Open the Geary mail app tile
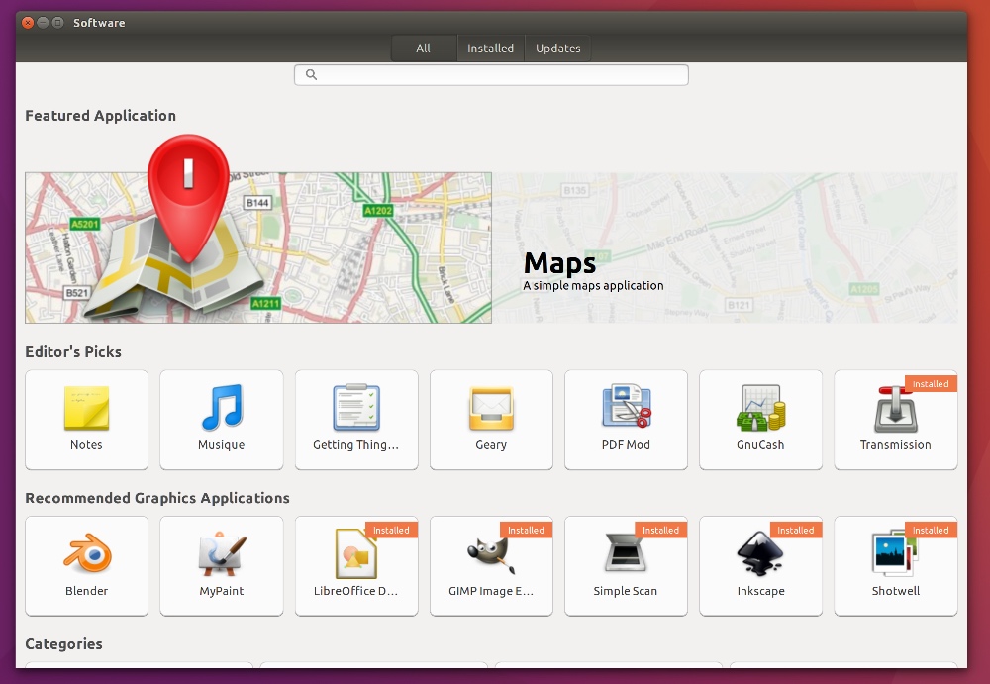 point(491,420)
